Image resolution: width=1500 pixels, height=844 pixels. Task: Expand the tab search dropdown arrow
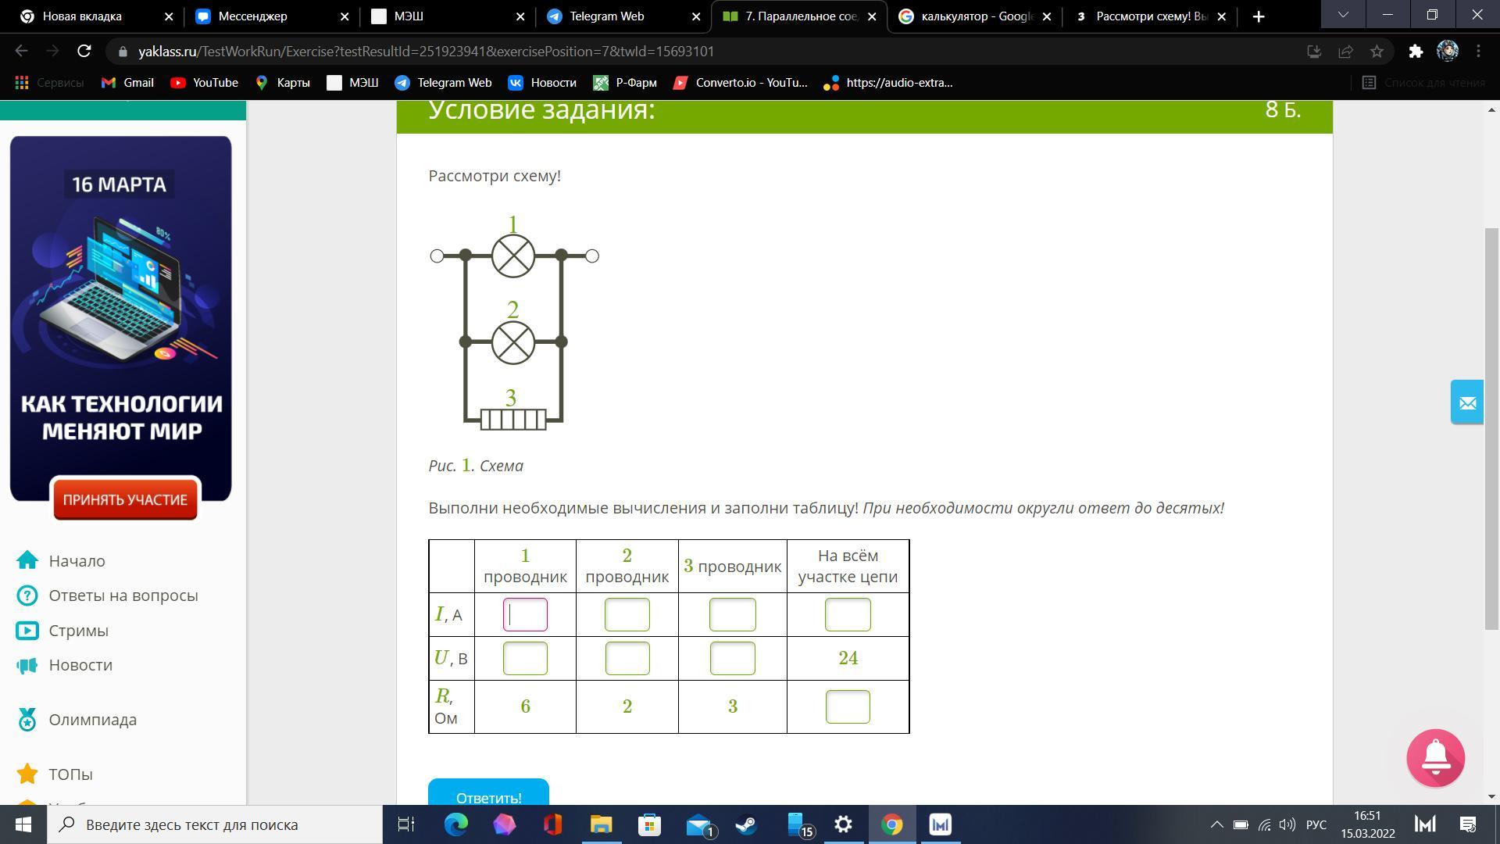tap(1343, 16)
